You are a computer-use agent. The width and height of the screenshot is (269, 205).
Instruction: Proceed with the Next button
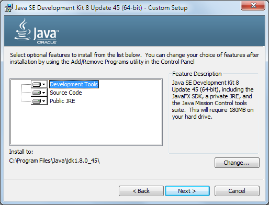[187, 191]
